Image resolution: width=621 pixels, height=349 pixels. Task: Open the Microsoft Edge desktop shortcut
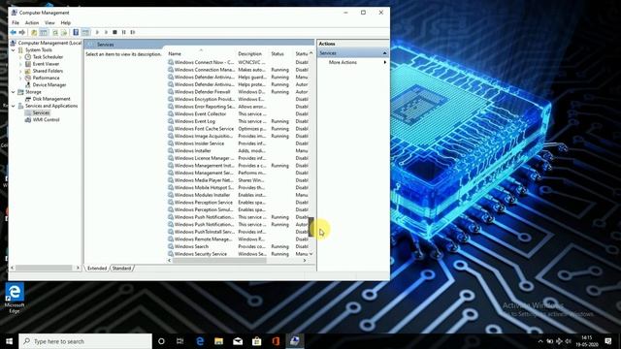tap(15, 298)
